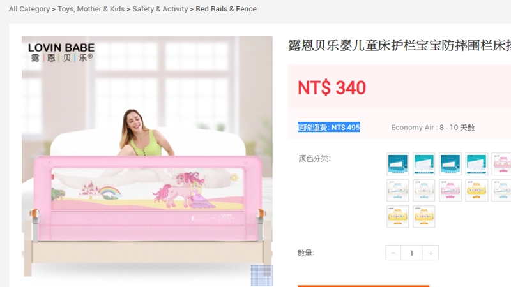This screenshot has height=287, width=511.
Task: Decrease quantity with the minus button
Action: click(x=393, y=253)
